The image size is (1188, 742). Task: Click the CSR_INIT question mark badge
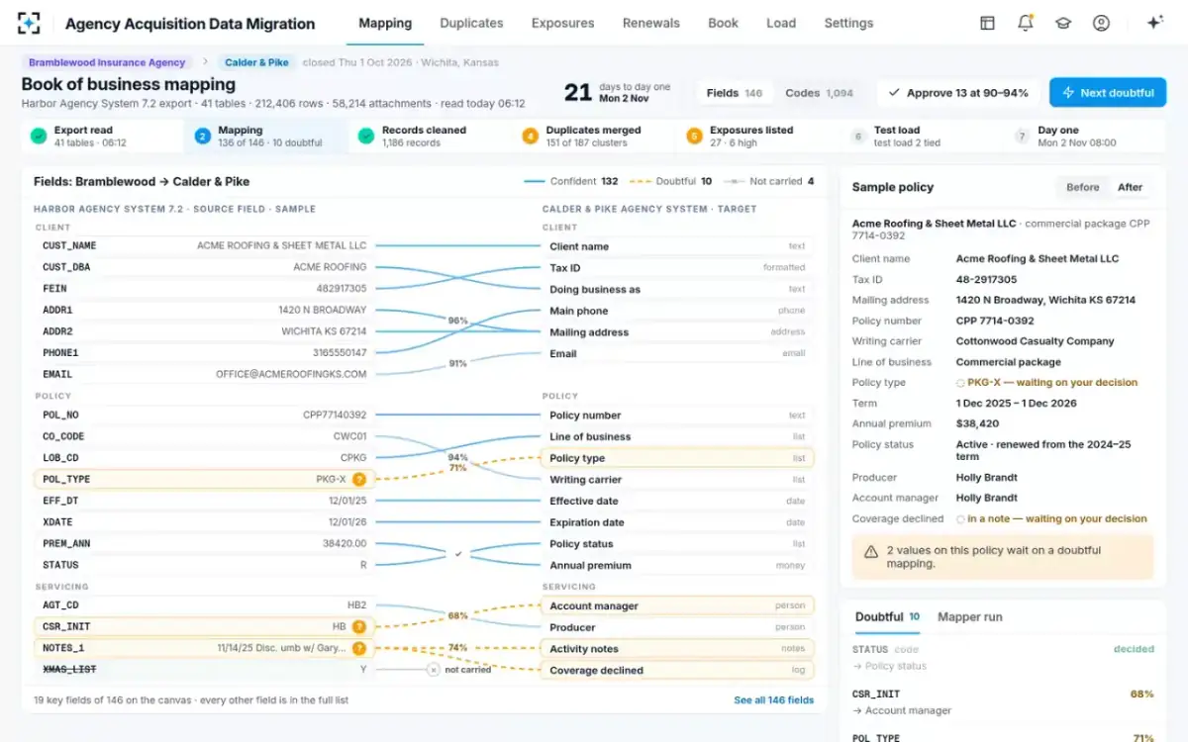tap(359, 626)
